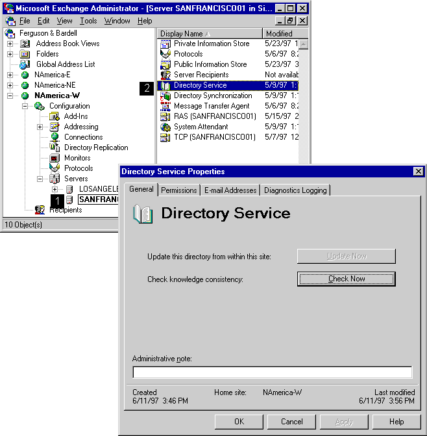Click the Message Transfer Agent icon
Viewport: 427px width, 436px height.
pos(165,106)
